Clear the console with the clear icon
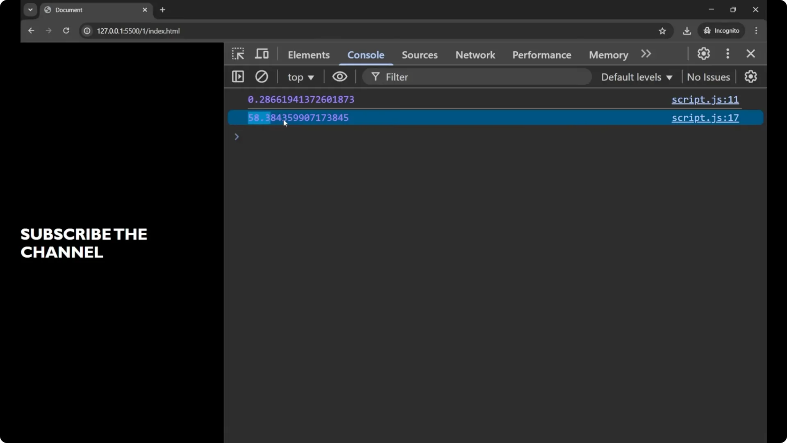The height and width of the screenshot is (443, 787). point(262,77)
